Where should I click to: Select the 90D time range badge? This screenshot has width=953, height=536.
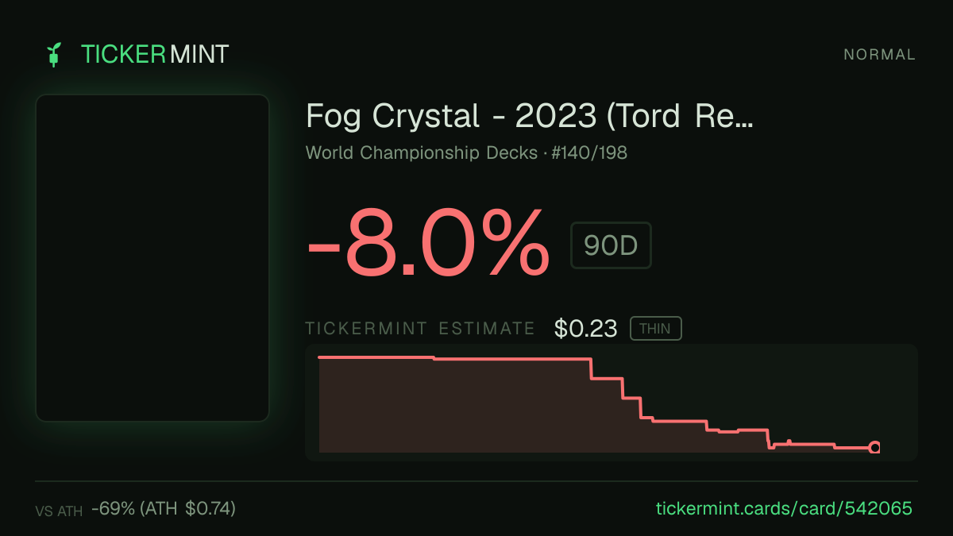coord(611,245)
